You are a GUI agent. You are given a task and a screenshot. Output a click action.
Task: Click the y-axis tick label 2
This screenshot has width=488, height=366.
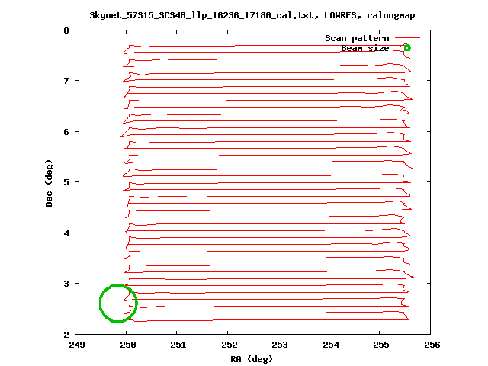click(x=66, y=335)
